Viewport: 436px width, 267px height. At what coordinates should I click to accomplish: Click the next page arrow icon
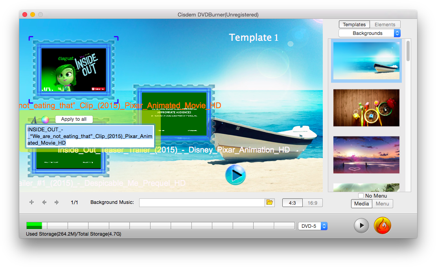point(56,202)
